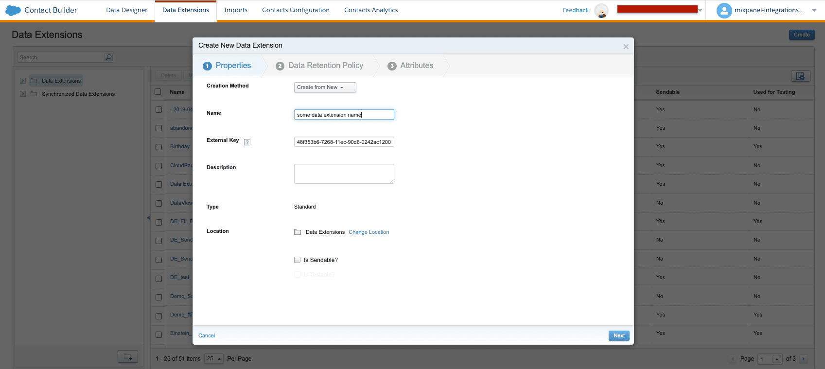Enable the Is Sendable checkbox
825x369 pixels.
[298, 260]
